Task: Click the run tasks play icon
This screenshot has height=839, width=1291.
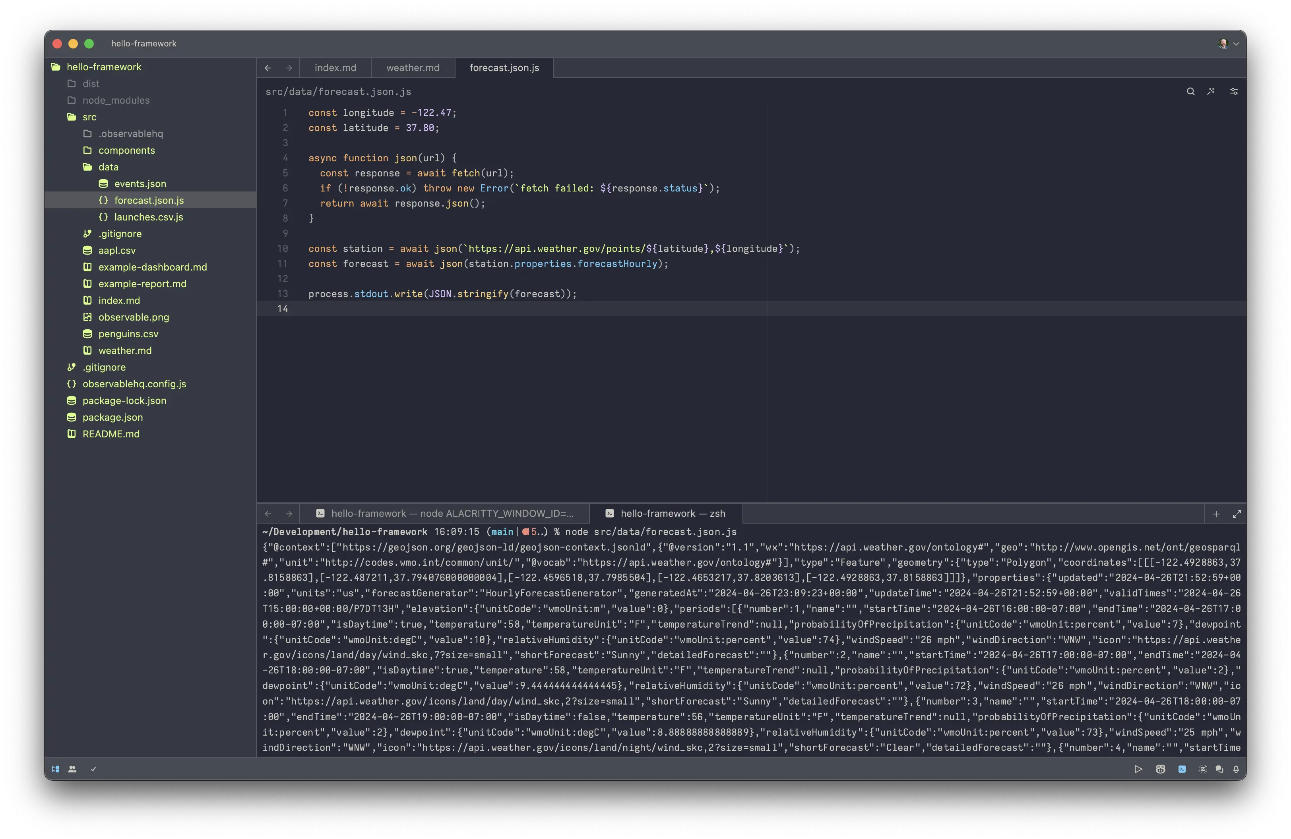Action: (1138, 769)
